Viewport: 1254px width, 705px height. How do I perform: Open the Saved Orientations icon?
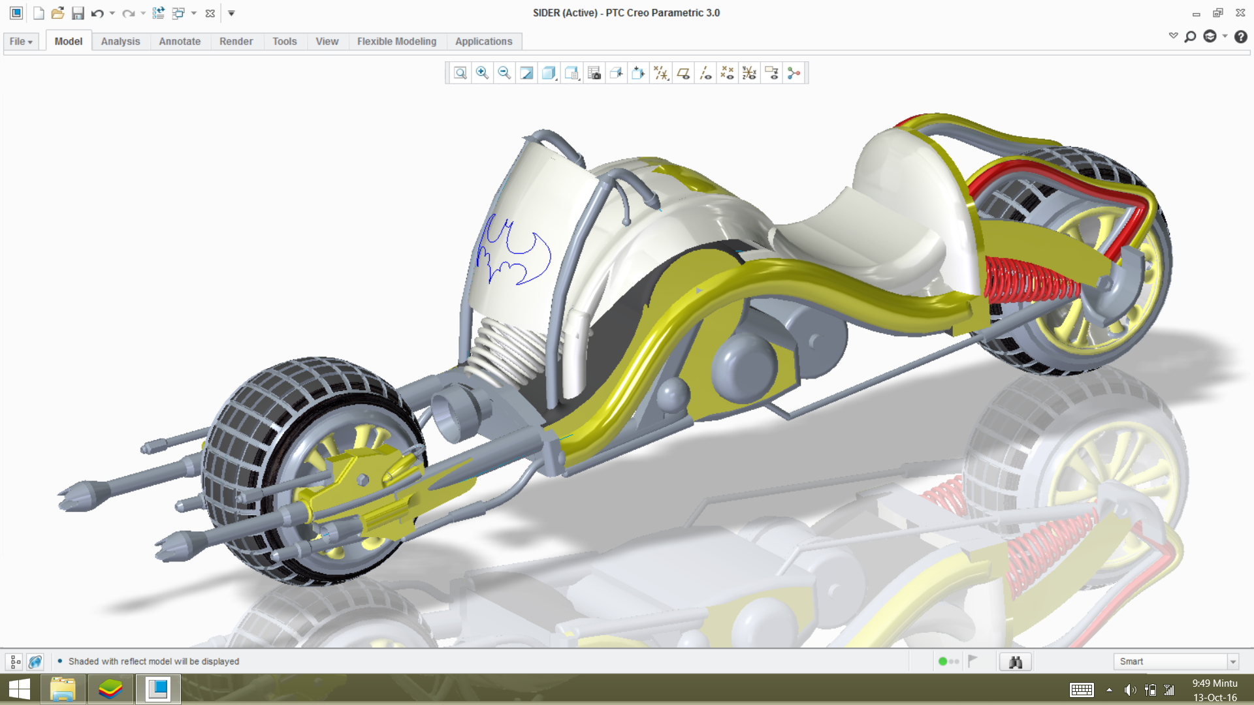click(x=571, y=73)
